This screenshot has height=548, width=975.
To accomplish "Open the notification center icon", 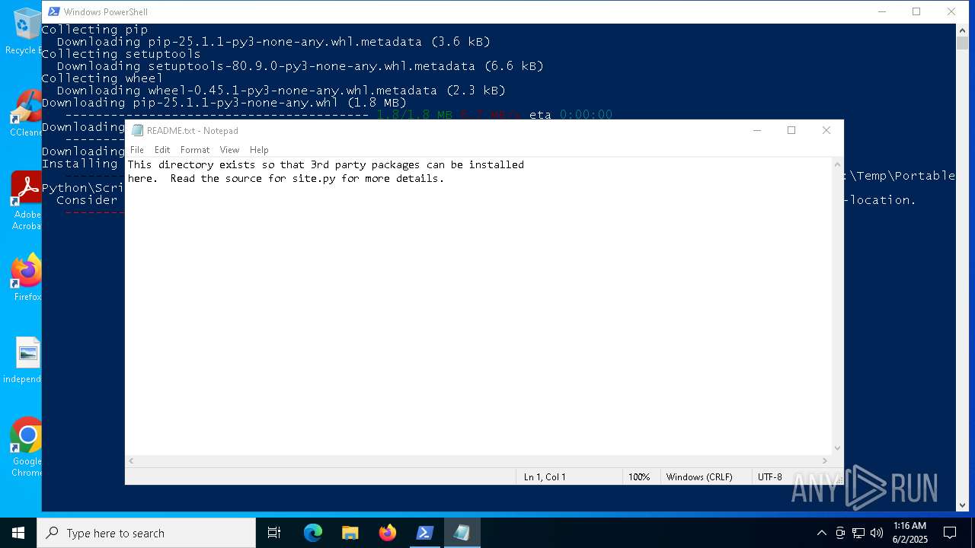I will click(950, 533).
